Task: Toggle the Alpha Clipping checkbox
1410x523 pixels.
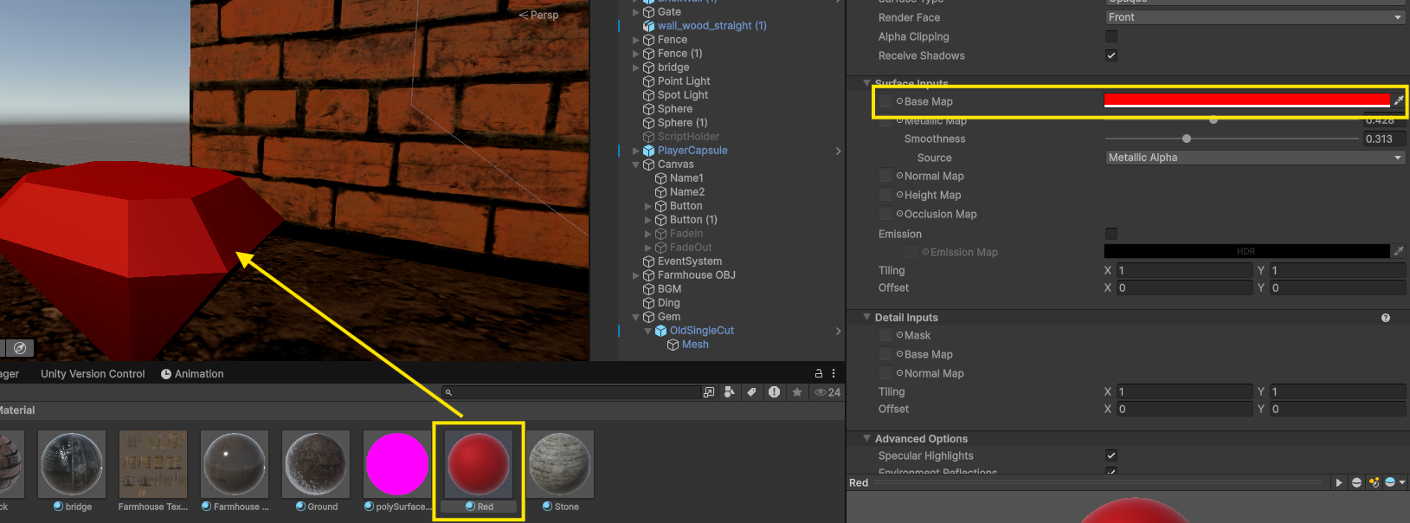Action: click(x=1111, y=36)
